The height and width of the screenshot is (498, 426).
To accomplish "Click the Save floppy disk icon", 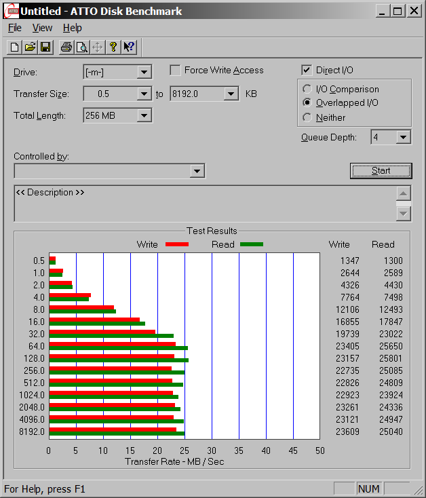I will 45,47.
